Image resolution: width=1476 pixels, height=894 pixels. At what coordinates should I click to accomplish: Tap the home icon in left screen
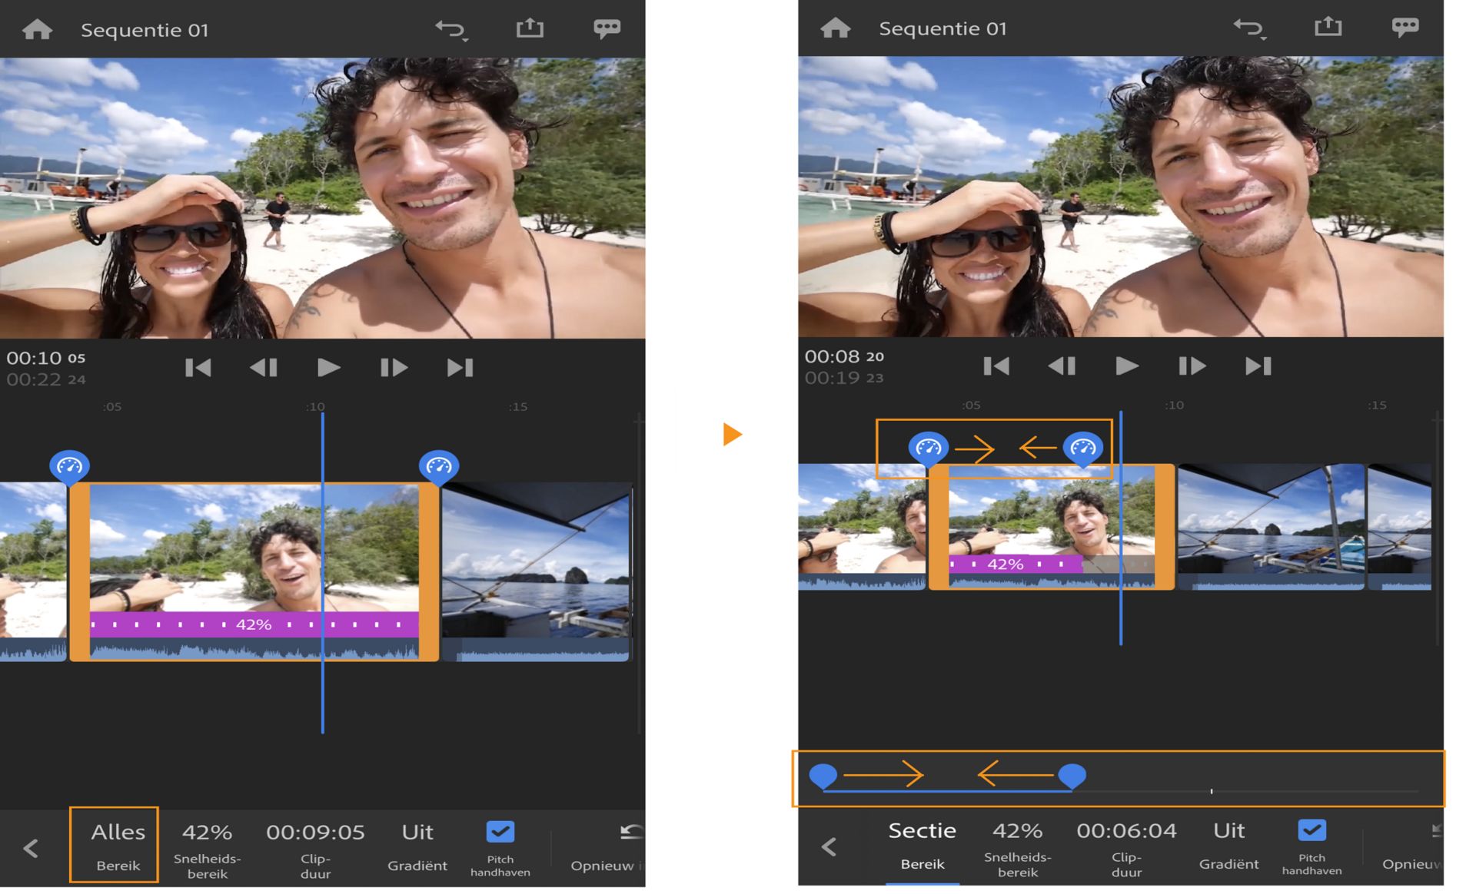click(x=37, y=30)
